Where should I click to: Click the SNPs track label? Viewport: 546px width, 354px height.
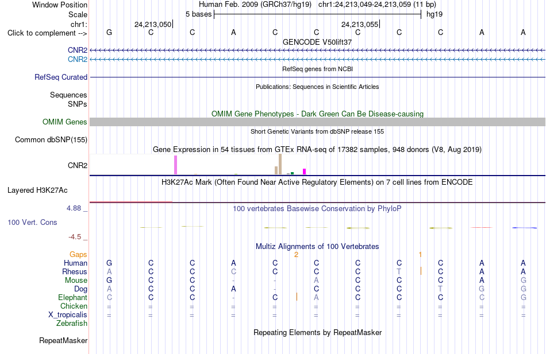point(78,104)
